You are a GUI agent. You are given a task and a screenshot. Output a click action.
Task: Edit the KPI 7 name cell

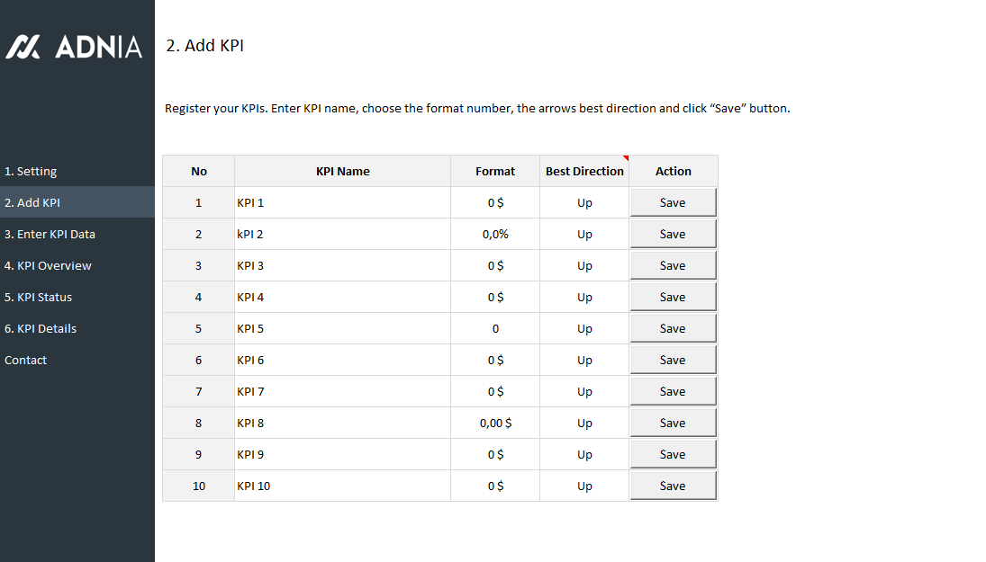pyautogui.click(x=342, y=391)
